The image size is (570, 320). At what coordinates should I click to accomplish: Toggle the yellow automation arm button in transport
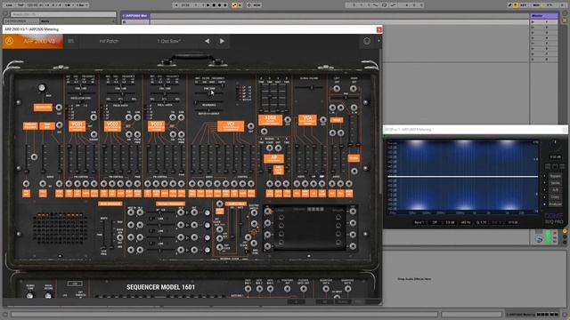pos(234,5)
